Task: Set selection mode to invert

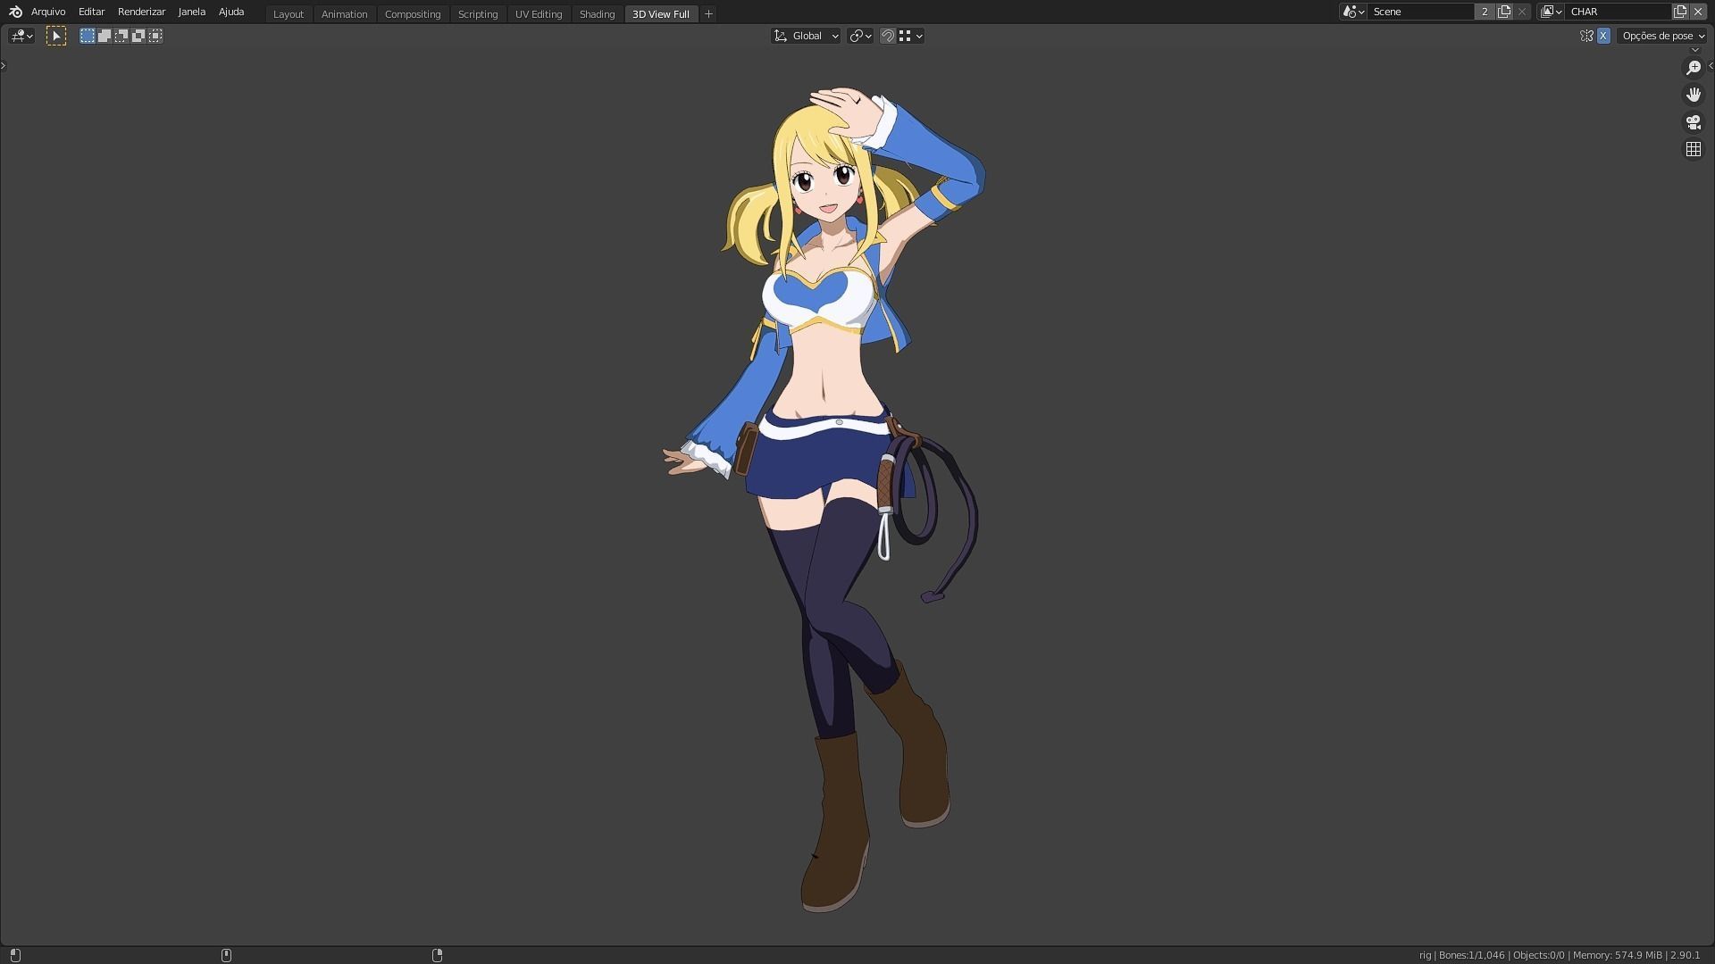Action: click(x=138, y=36)
